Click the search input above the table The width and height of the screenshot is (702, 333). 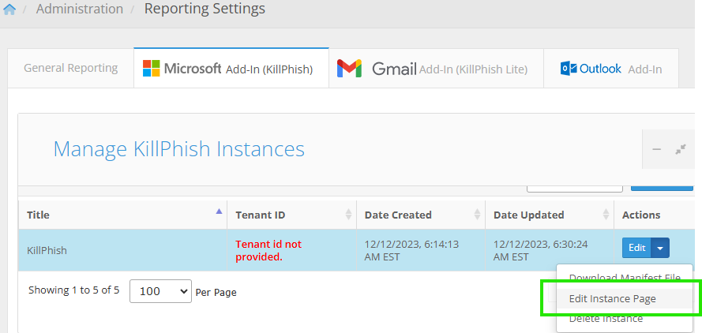coord(575,188)
